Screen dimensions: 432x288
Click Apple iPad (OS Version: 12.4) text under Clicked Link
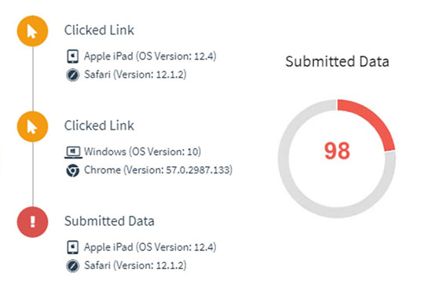tap(150, 57)
